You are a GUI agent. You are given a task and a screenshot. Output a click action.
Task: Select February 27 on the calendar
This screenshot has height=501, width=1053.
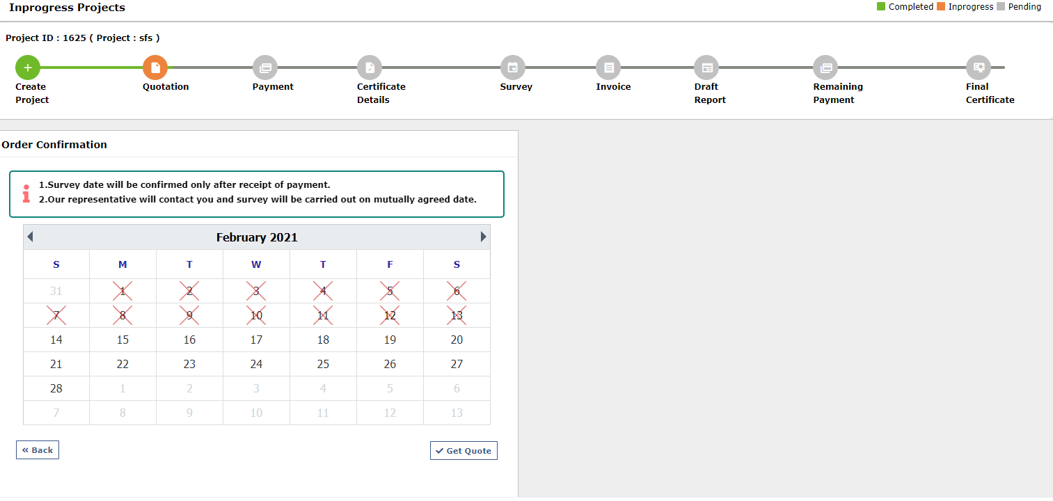(457, 364)
